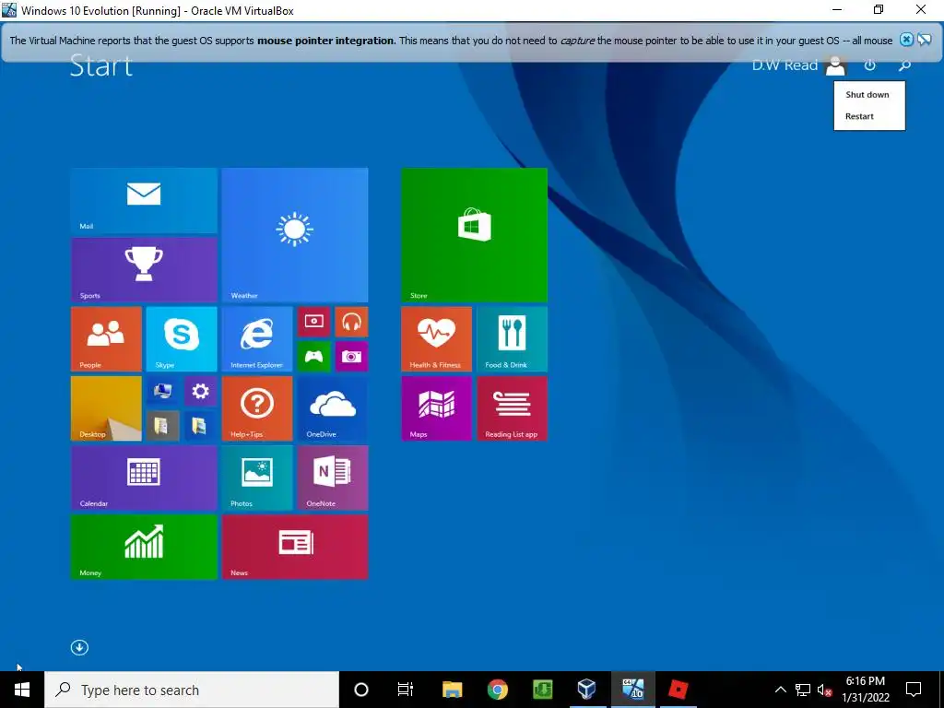Open the Food & Drink tile
Screen dimensions: 944x708
[513, 339]
